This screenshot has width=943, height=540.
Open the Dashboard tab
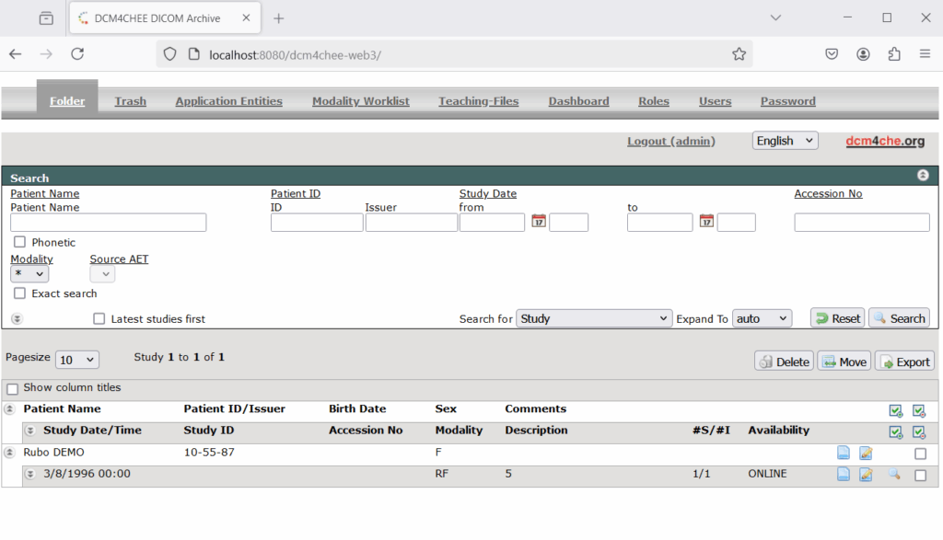pyautogui.click(x=578, y=101)
